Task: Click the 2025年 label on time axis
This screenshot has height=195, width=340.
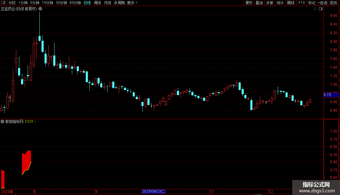Action: [x=7, y=191]
